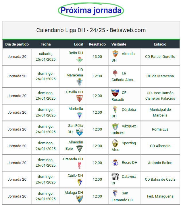Select the Cádiz DH yellow crest
This screenshot has height=205, width=181.
click(x=80, y=182)
